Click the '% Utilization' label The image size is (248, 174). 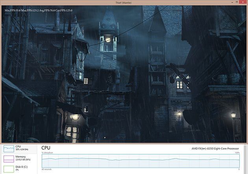click(47, 153)
